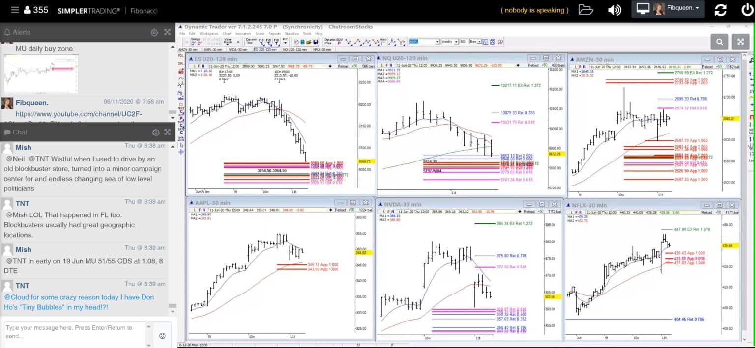
Task: Open the Indicators menu
Action: [243, 34]
